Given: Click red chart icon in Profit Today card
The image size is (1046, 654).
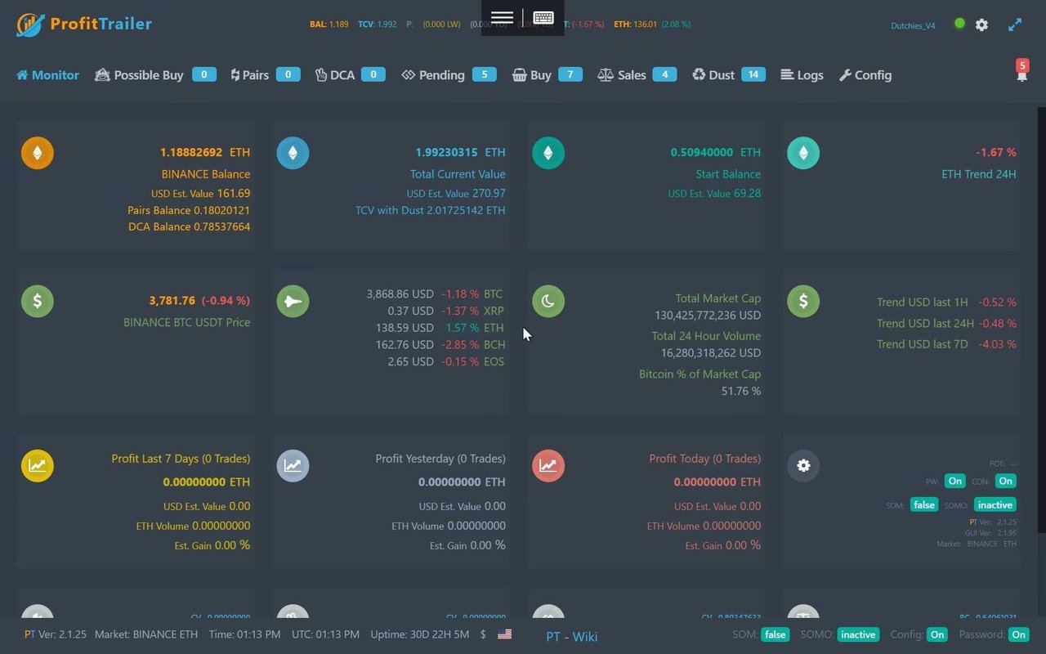Looking at the screenshot, I should (548, 465).
